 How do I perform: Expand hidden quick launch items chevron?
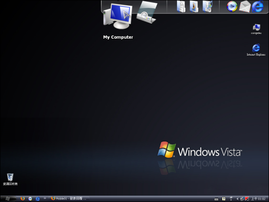(45, 198)
